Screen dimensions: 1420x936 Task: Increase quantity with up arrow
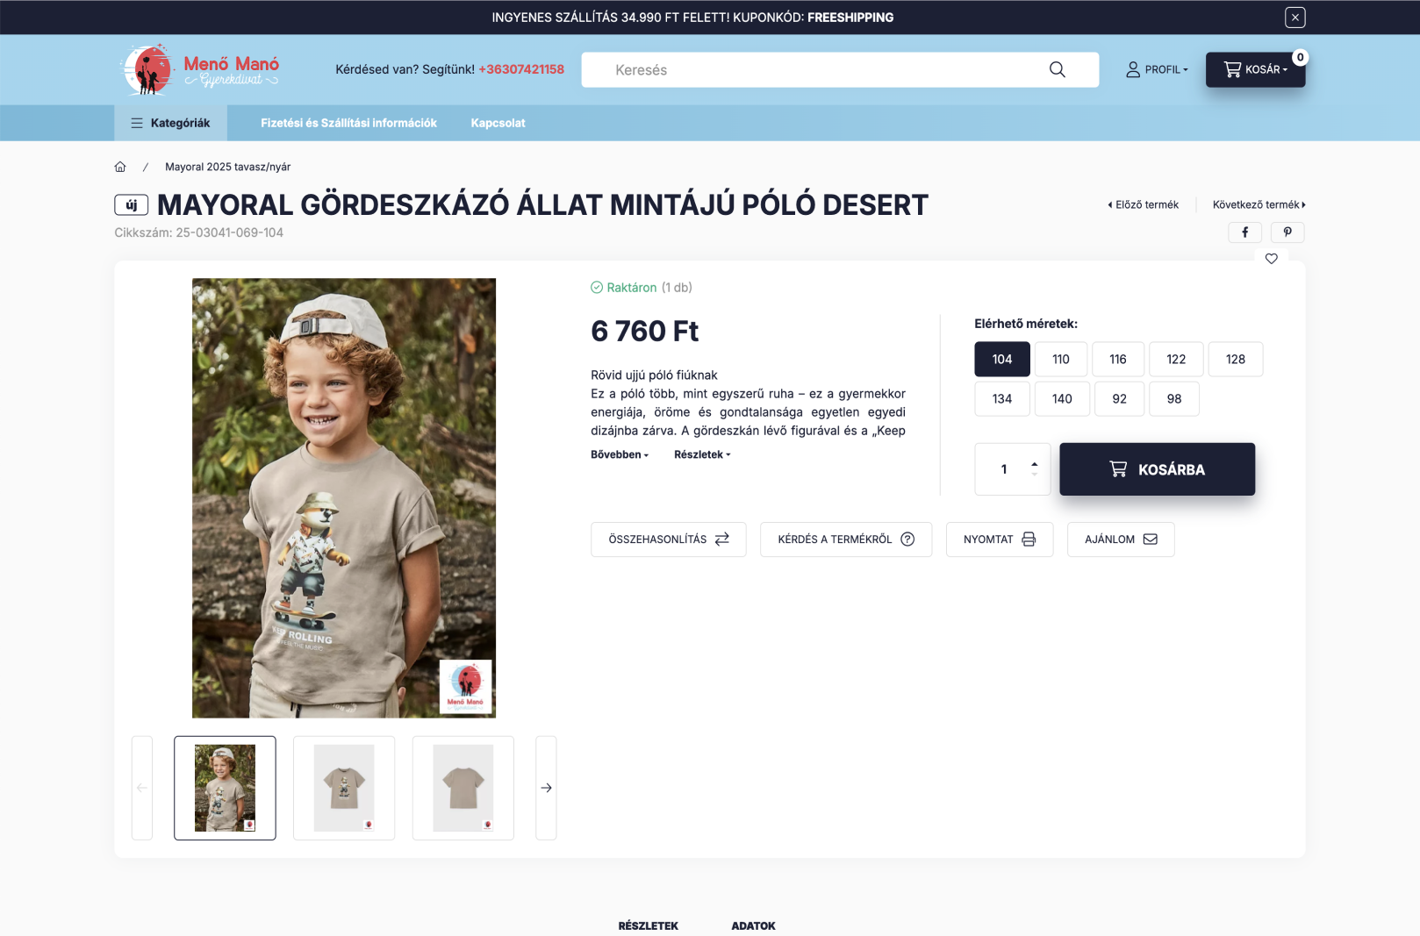point(1034,463)
